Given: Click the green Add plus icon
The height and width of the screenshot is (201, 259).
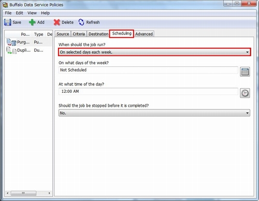Looking at the screenshot, I should [x=32, y=22].
